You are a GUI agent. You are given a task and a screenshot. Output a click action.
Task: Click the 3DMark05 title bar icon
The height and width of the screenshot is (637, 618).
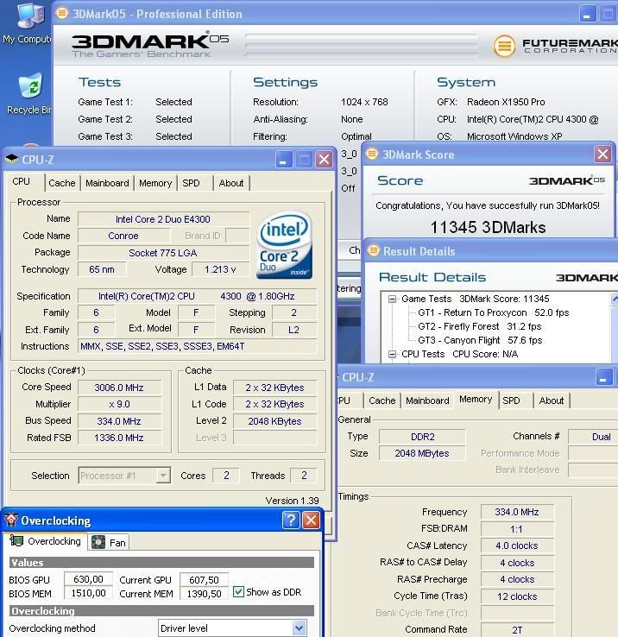62,13
